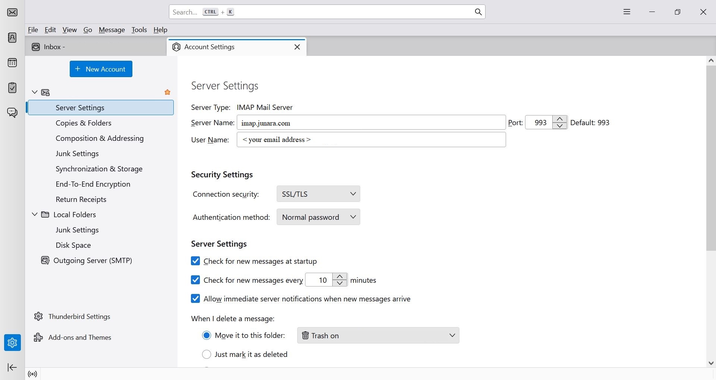The height and width of the screenshot is (380, 716).
Task: Open the File menu
Action: click(x=33, y=30)
